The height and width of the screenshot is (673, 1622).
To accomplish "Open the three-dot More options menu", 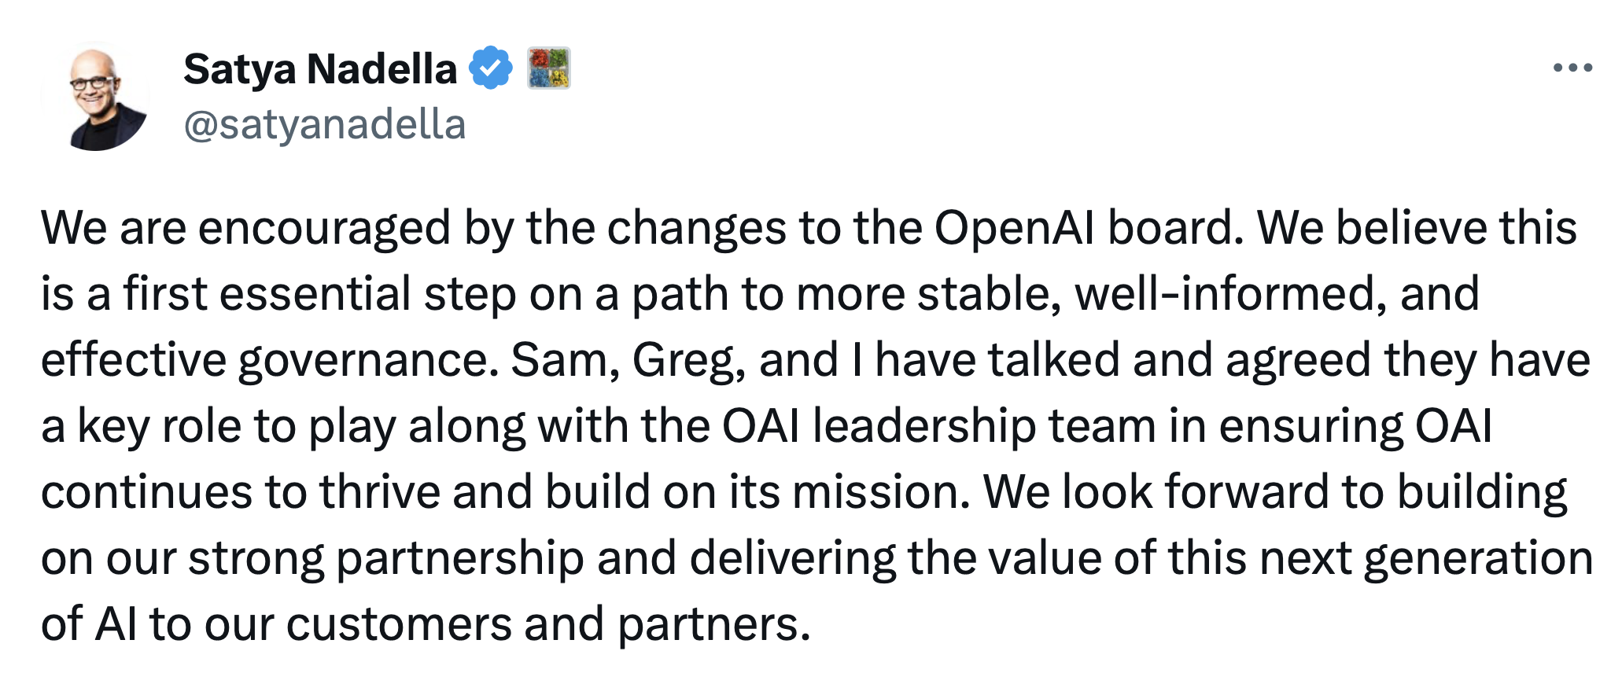I will 1572,68.
